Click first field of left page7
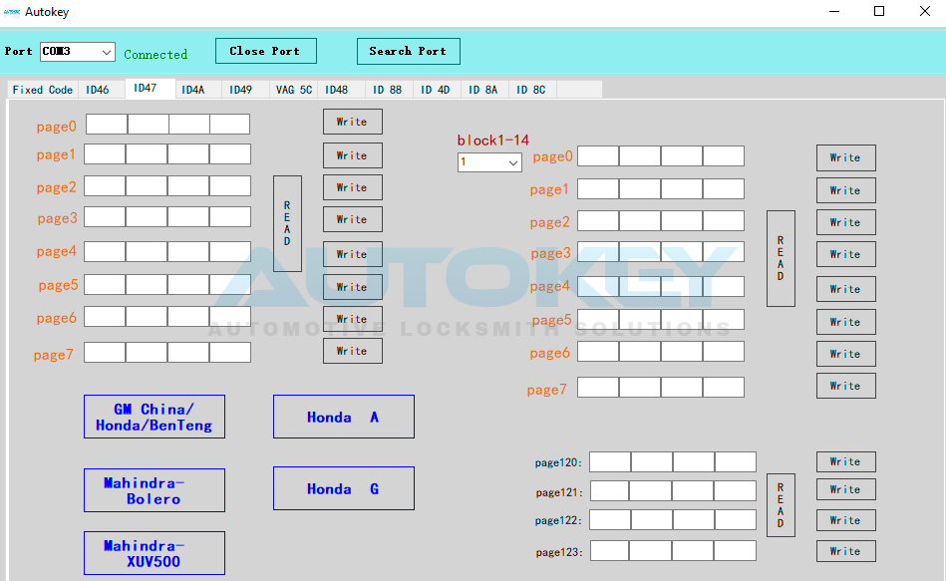The image size is (946, 581). [x=105, y=353]
